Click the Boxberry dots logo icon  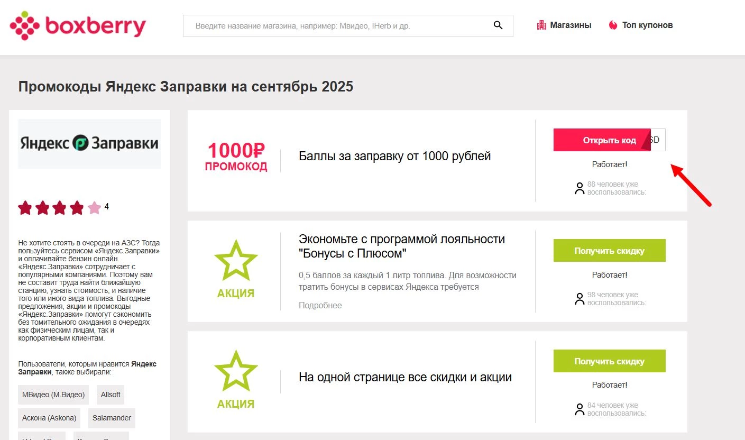pos(25,24)
